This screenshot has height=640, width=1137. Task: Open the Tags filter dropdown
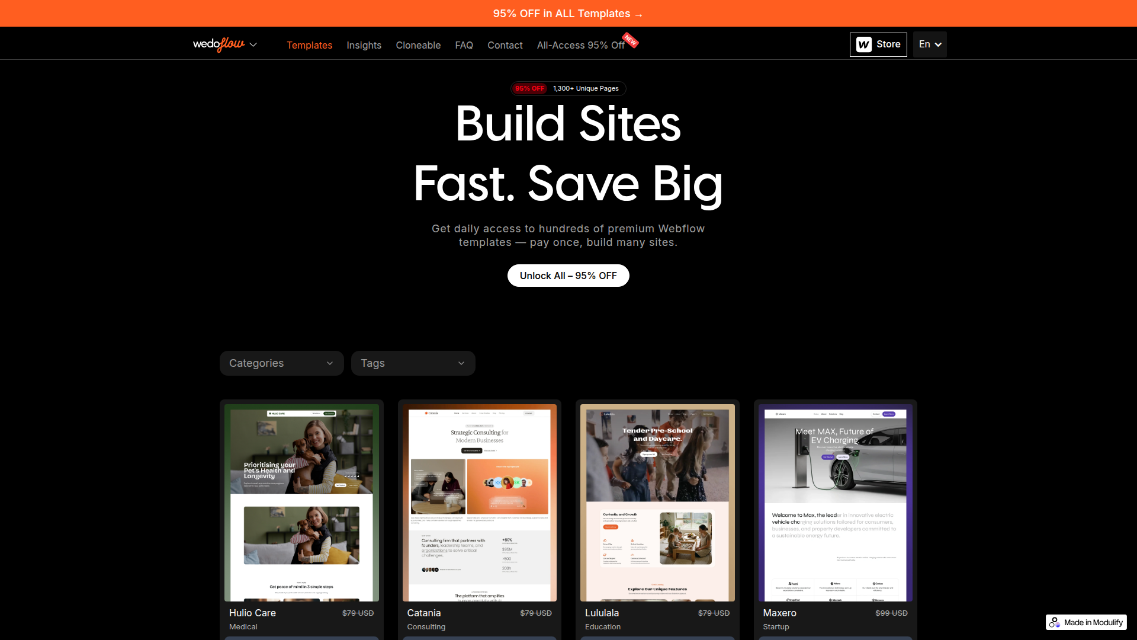pyautogui.click(x=413, y=363)
